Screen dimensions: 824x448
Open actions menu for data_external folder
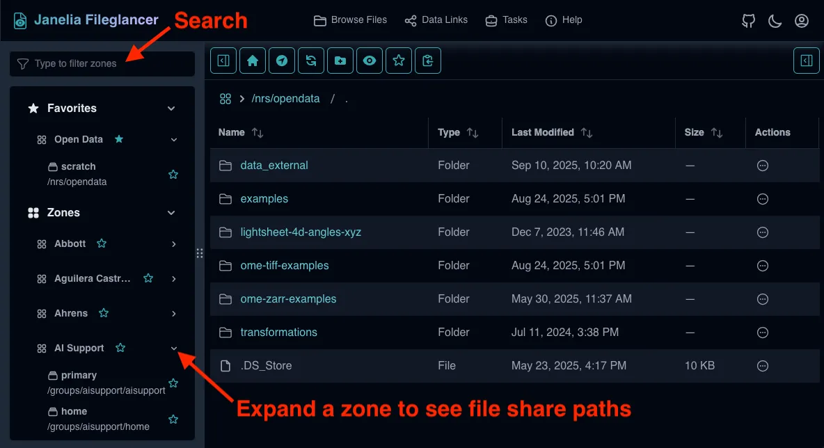763,166
